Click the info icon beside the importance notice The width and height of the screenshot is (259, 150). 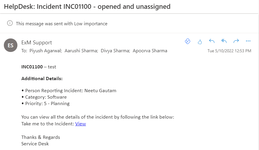pos(10,23)
